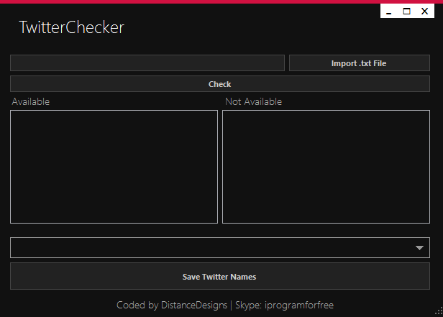This screenshot has width=443, height=317.
Task: Select the Available results list box
Action: click(x=114, y=167)
